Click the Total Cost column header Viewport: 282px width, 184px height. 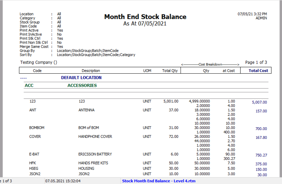click(259, 70)
